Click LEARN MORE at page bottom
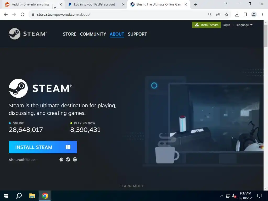Viewport: 268px width, 201px height. [x=132, y=186]
